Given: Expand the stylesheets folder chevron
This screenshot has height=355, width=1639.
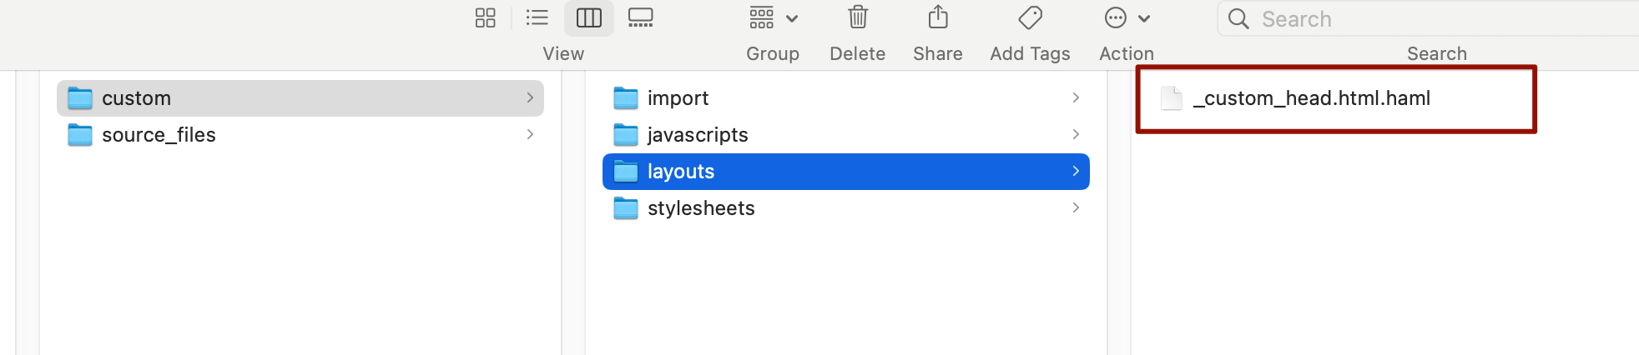Looking at the screenshot, I should [1076, 207].
